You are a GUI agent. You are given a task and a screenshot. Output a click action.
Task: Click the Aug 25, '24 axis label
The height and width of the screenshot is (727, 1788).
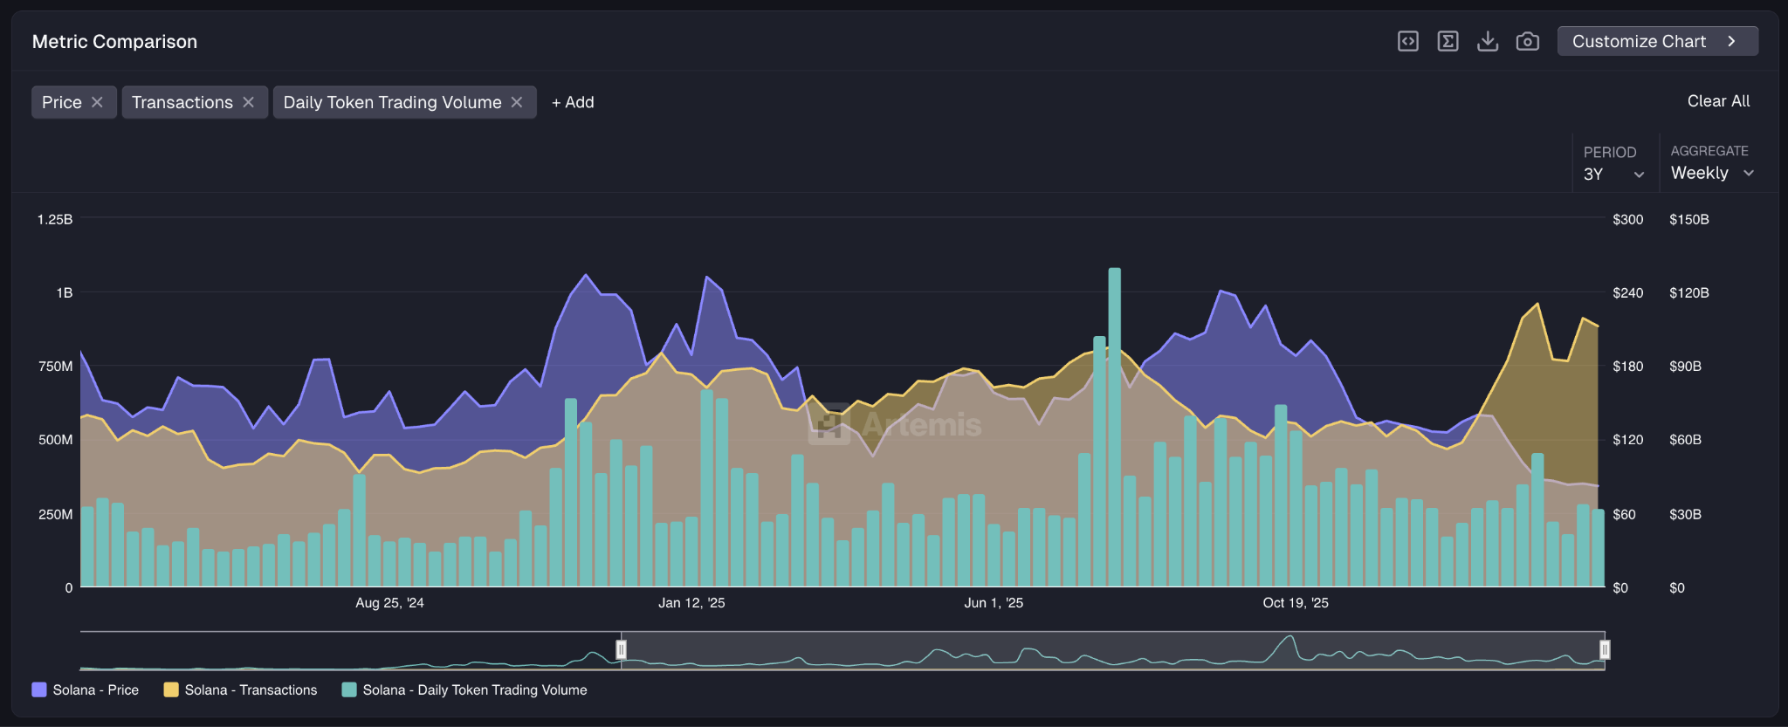389,603
